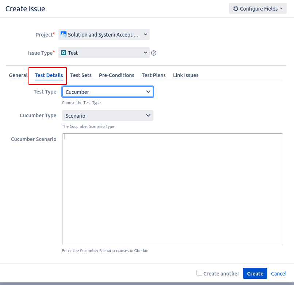Expand the Cucumber Type Scenario dropdown
The image size is (294, 285).
click(x=108, y=115)
